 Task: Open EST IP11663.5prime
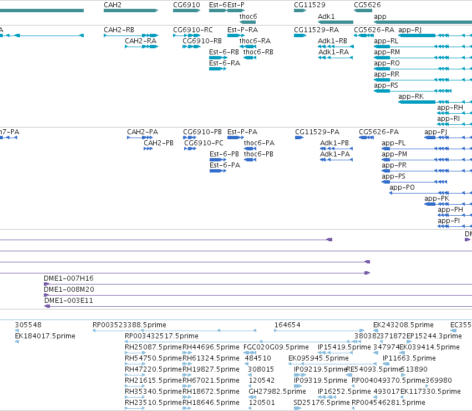tap(409, 358)
